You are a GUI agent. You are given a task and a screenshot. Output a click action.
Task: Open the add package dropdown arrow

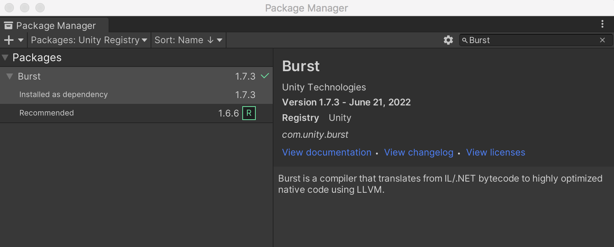coord(21,40)
